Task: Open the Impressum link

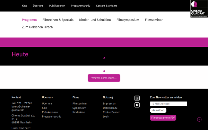Action: click(110, 103)
